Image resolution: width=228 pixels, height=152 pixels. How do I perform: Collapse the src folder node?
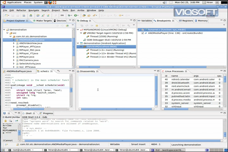pyautogui.click(x=7, y=33)
